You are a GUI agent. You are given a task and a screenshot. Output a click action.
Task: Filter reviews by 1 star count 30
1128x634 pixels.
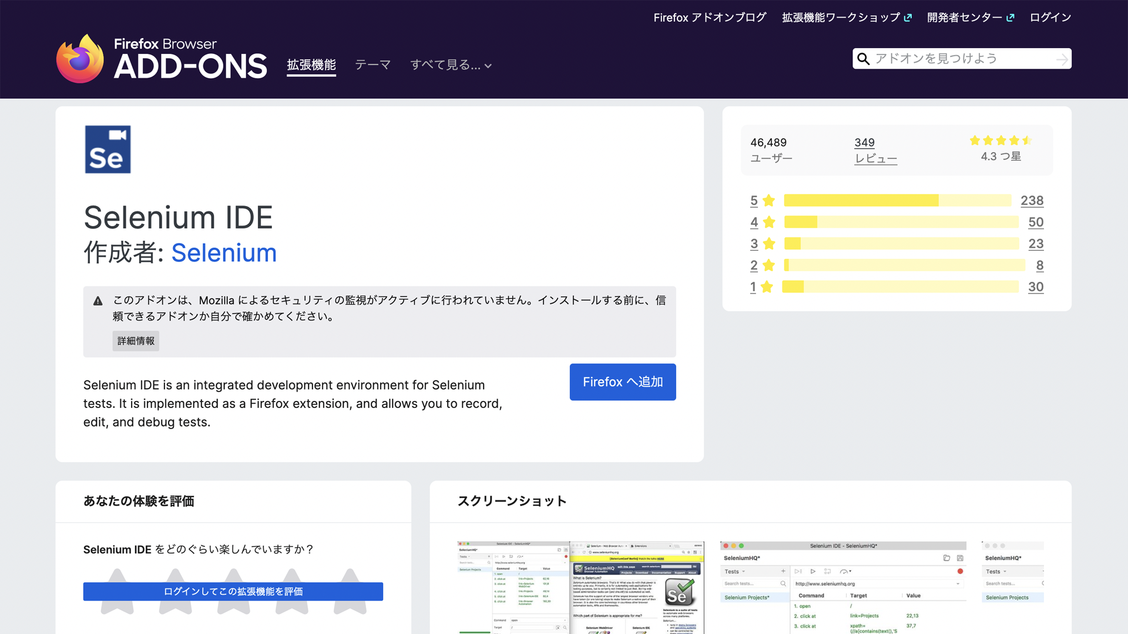point(1035,287)
